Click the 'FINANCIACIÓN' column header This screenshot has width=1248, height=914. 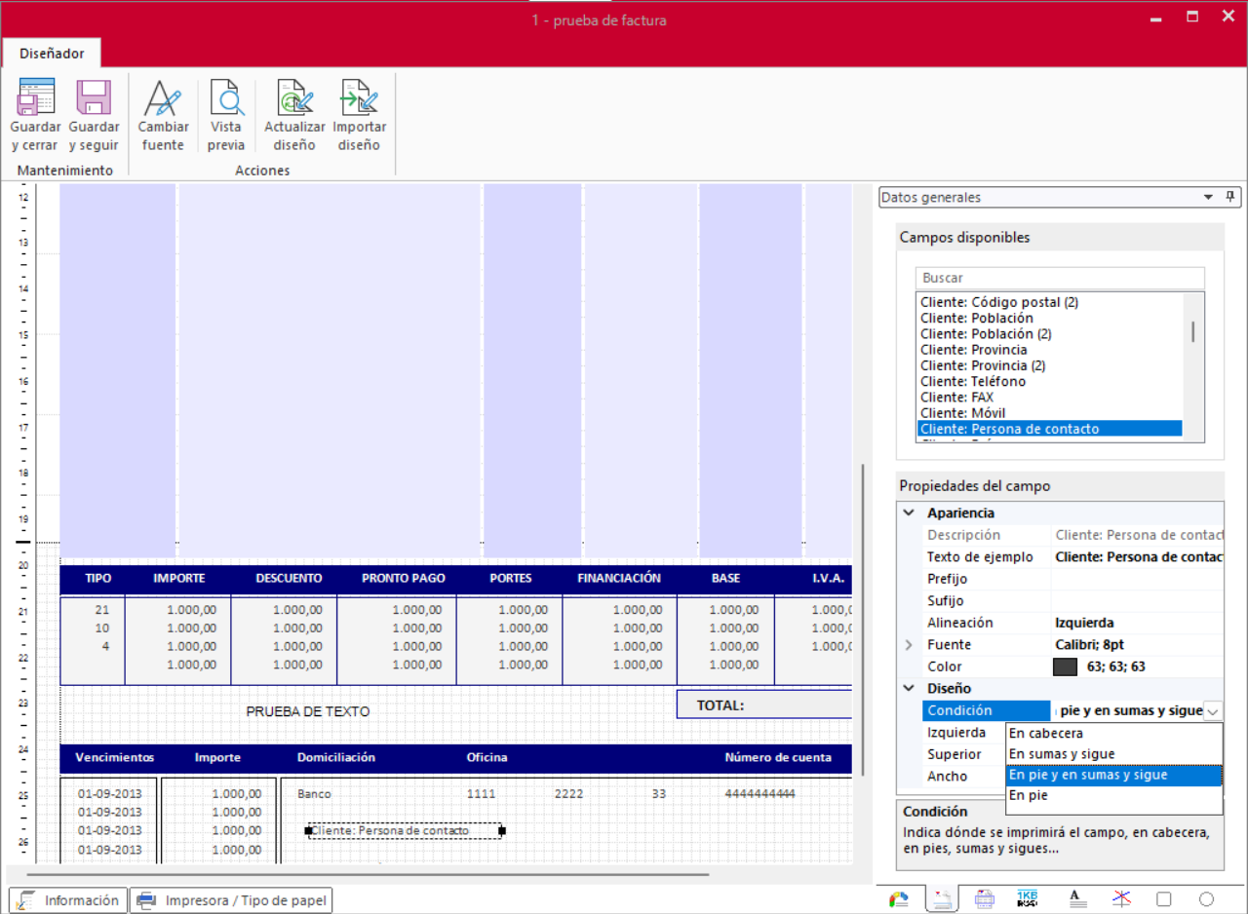pos(619,579)
